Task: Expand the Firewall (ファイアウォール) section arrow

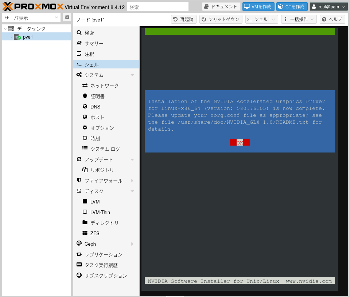Action: 132,181
